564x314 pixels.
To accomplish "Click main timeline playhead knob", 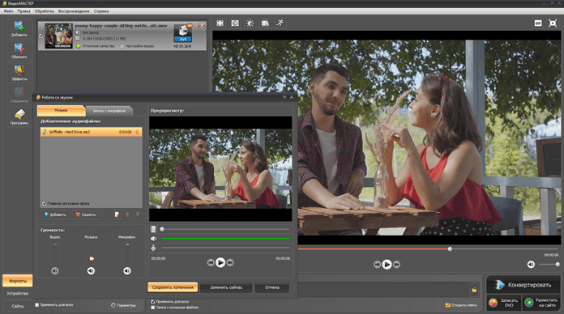I will tap(450, 249).
